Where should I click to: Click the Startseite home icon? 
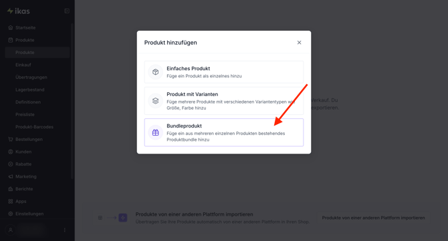point(11,27)
